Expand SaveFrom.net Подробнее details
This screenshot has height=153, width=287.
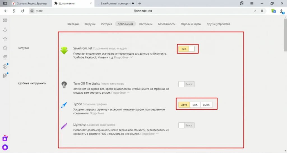(x=123, y=57)
